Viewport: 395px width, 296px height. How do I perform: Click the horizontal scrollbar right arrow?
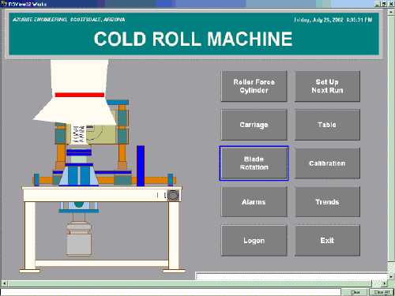pyautogui.click(x=384, y=283)
